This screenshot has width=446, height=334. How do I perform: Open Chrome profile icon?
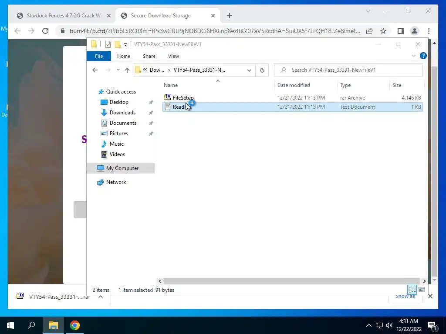click(x=415, y=31)
